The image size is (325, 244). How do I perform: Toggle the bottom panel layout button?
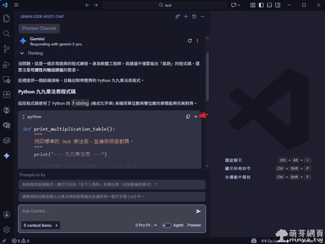pos(269,5)
